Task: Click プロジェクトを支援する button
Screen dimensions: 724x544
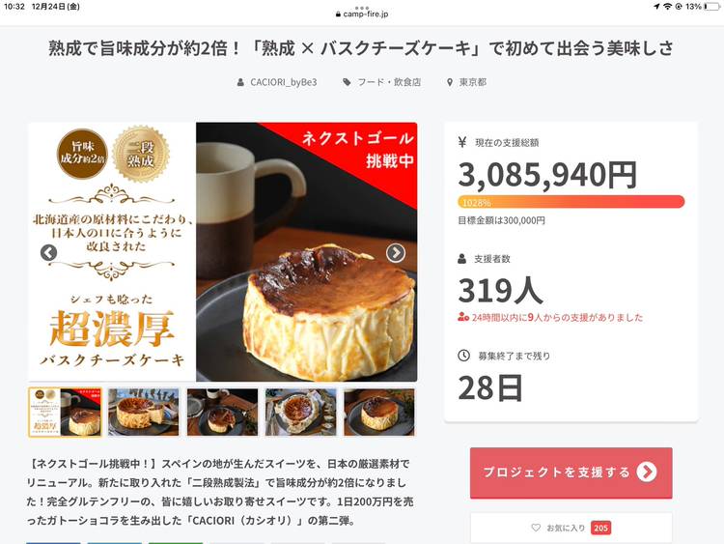Action: point(571,472)
